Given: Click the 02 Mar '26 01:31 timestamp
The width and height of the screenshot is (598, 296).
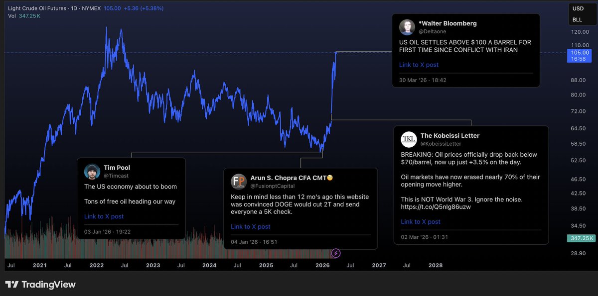Looking at the screenshot, I should 424,237.
